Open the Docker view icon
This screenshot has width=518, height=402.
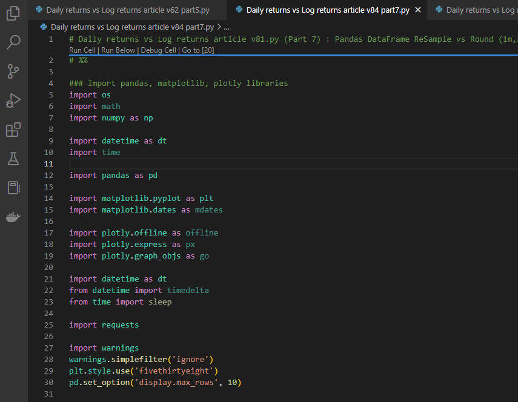(13, 217)
